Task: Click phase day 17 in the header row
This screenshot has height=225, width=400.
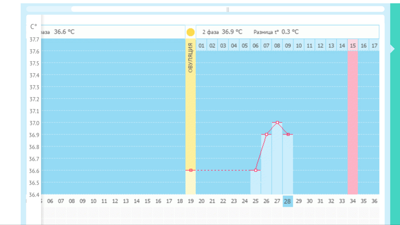Action: (x=375, y=46)
